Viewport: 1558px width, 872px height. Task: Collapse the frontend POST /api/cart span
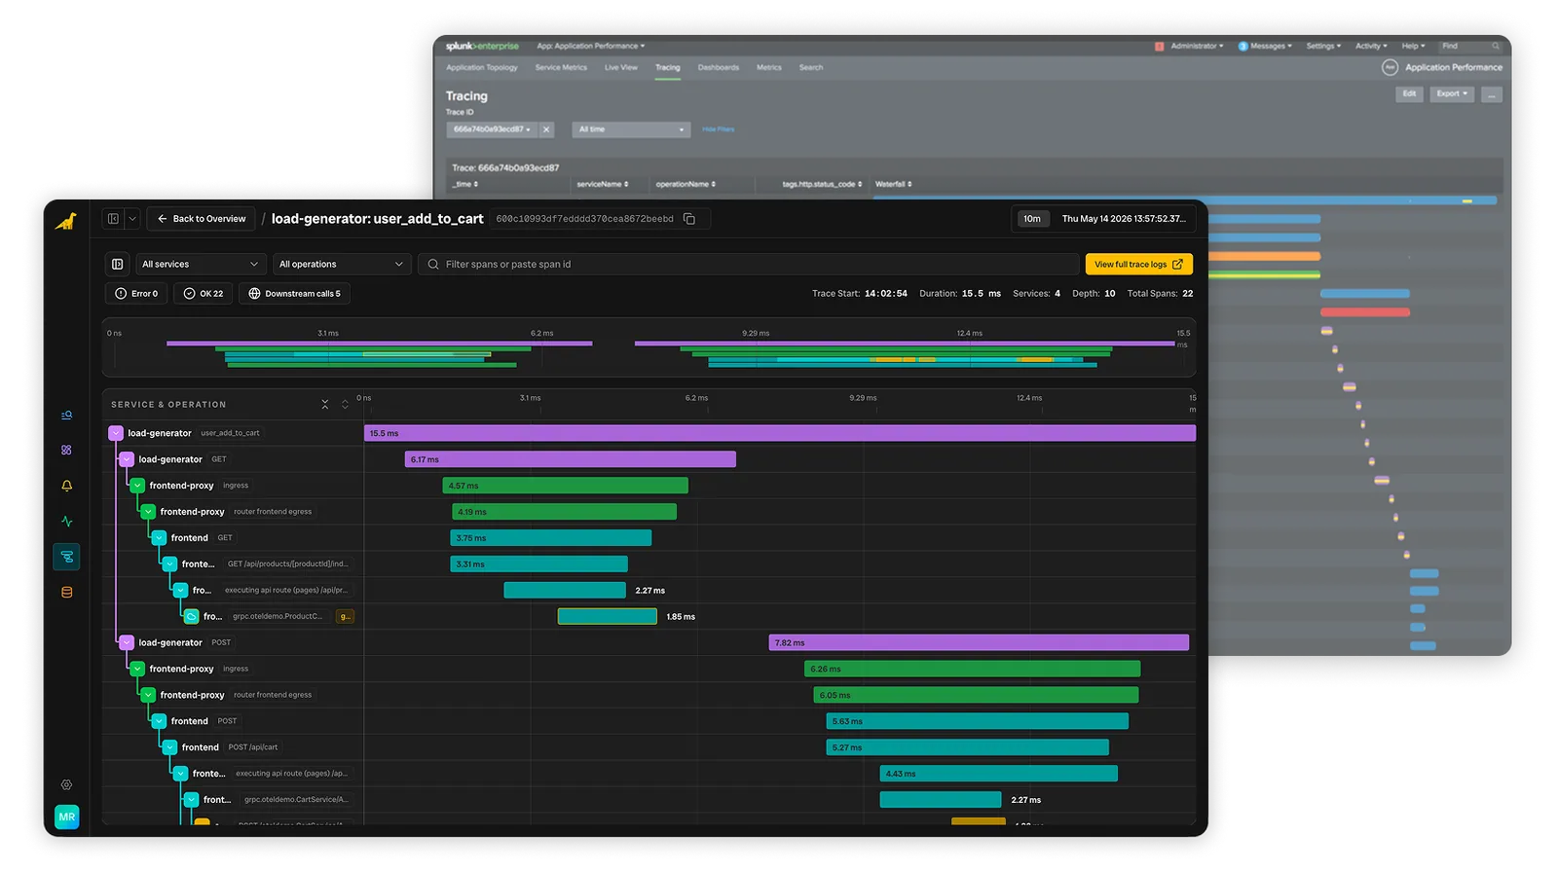point(169,747)
